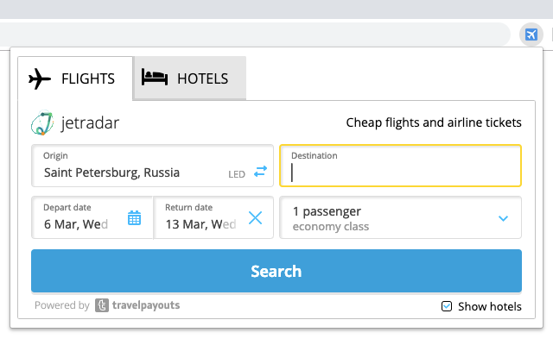Viewport: 553px width, 345px height.
Task: Open the travelpayouts text link
Action: coord(146,305)
